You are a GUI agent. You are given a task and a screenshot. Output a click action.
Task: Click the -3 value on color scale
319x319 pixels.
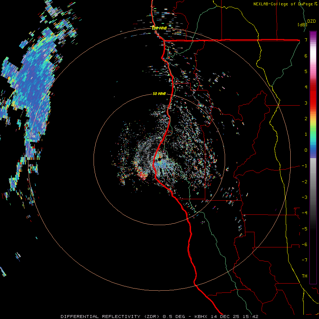304,197
